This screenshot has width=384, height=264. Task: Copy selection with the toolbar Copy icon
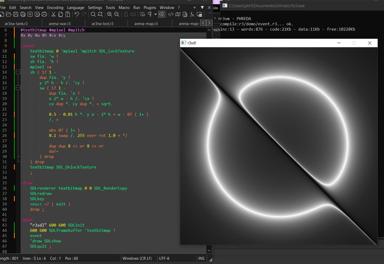[x=60, y=14]
